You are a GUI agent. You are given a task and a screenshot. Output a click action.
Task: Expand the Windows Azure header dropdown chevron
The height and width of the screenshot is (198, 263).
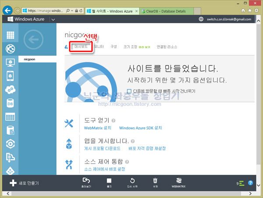[53, 20]
